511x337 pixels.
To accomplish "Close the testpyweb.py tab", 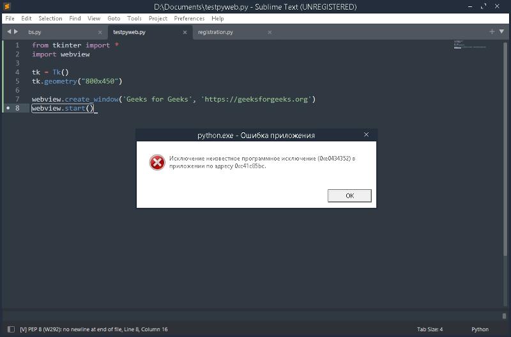I will click(x=185, y=32).
